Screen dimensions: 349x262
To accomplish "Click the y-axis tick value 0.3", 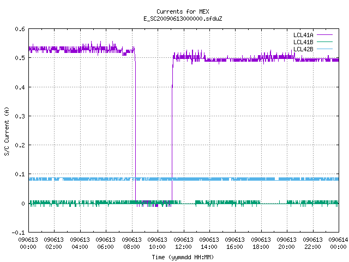I will (x=20, y=116).
